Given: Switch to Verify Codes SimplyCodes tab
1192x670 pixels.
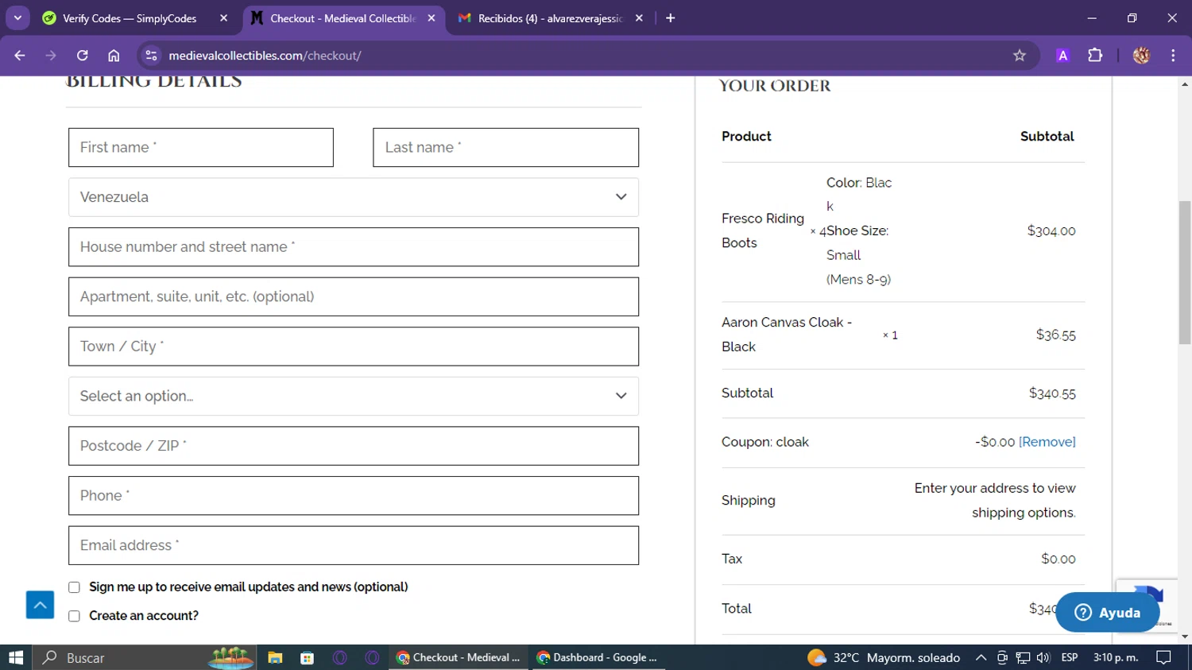Looking at the screenshot, I should click(x=130, y=18).
